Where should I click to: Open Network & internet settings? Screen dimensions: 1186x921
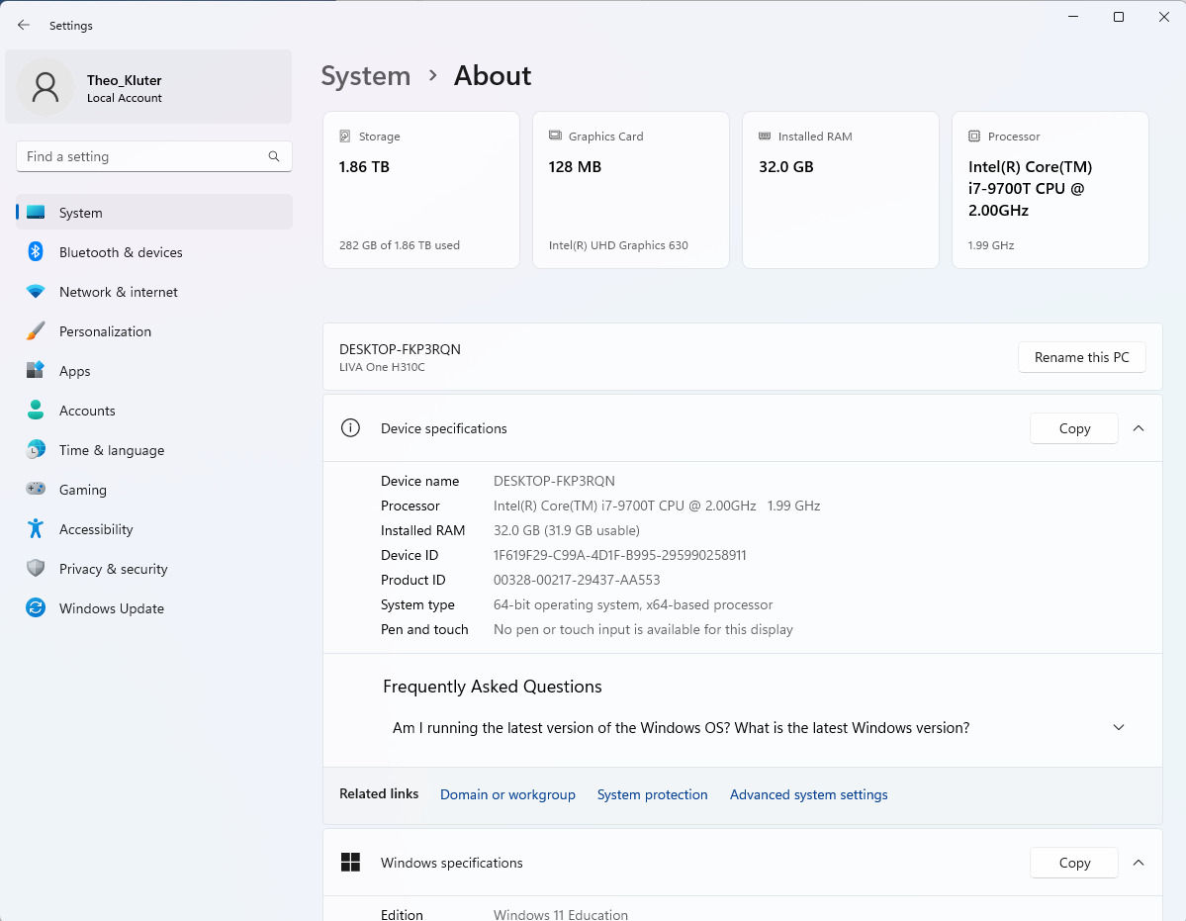pyautogui.click(x=154, y=291)
